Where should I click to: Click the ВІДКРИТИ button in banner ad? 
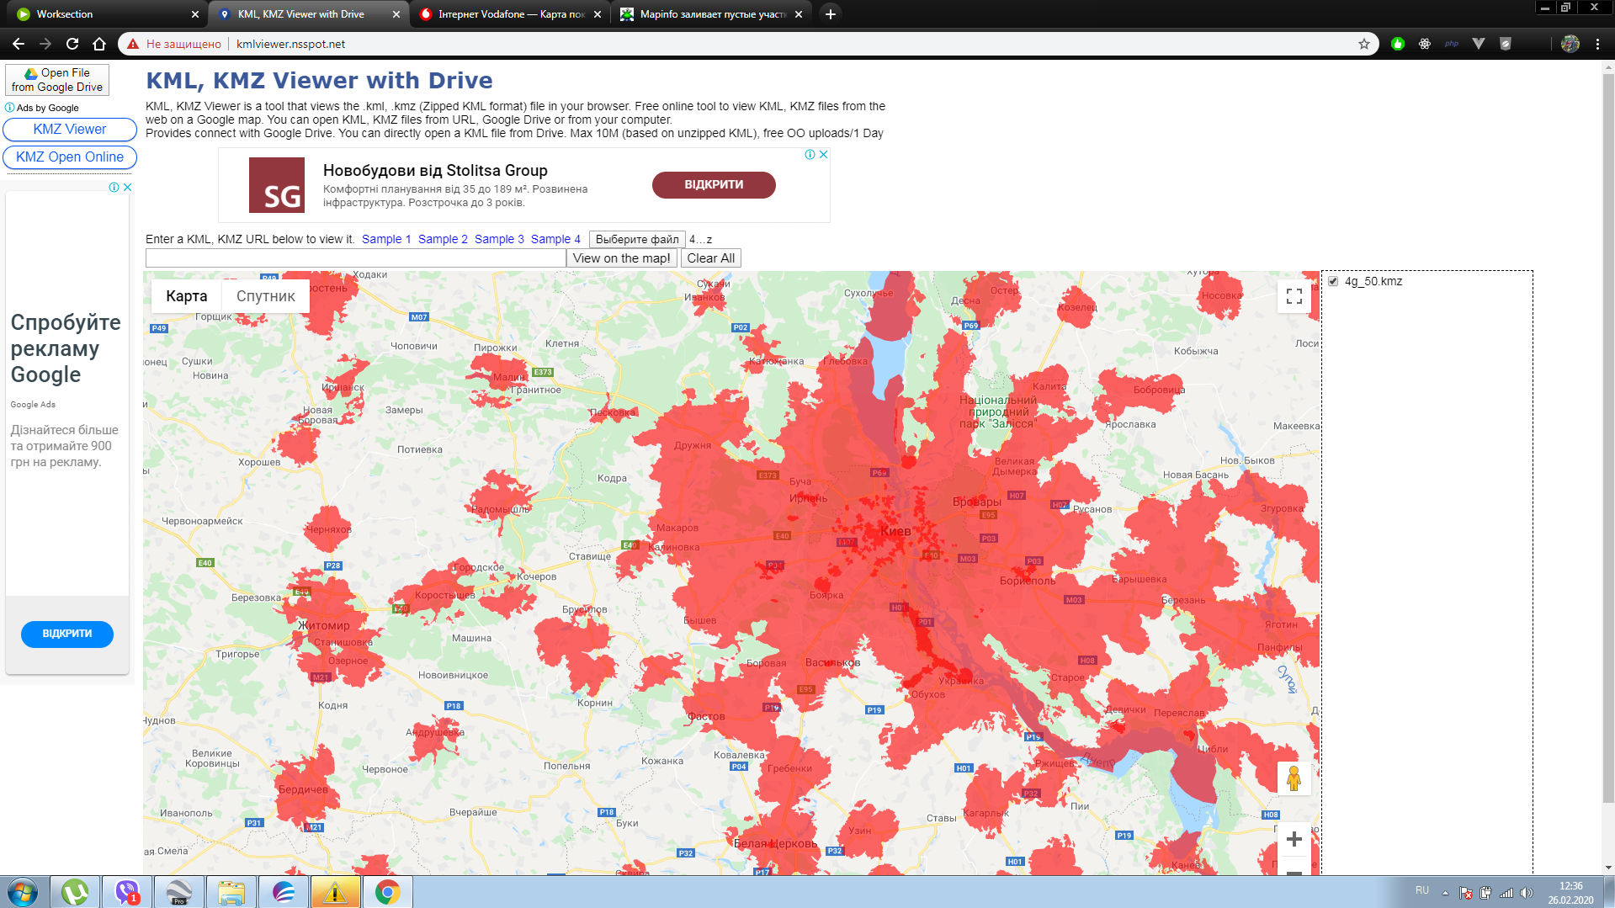pyautogui.click(x=714, y=185)
